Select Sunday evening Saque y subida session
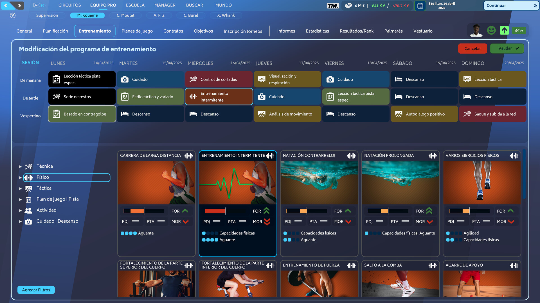 [492, 114]
